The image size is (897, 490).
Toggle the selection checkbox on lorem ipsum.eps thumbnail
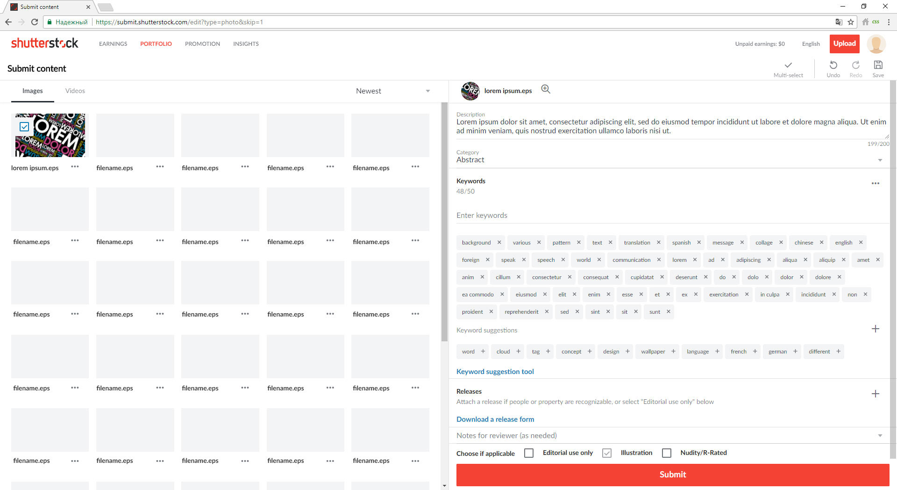[24, 127]
